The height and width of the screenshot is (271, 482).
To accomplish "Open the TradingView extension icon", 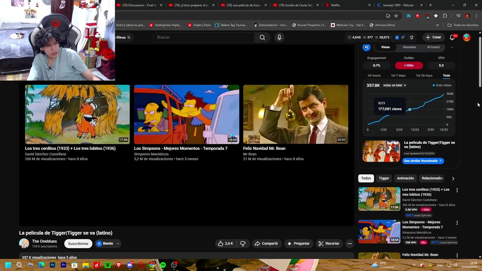I will tap(408, 16).
